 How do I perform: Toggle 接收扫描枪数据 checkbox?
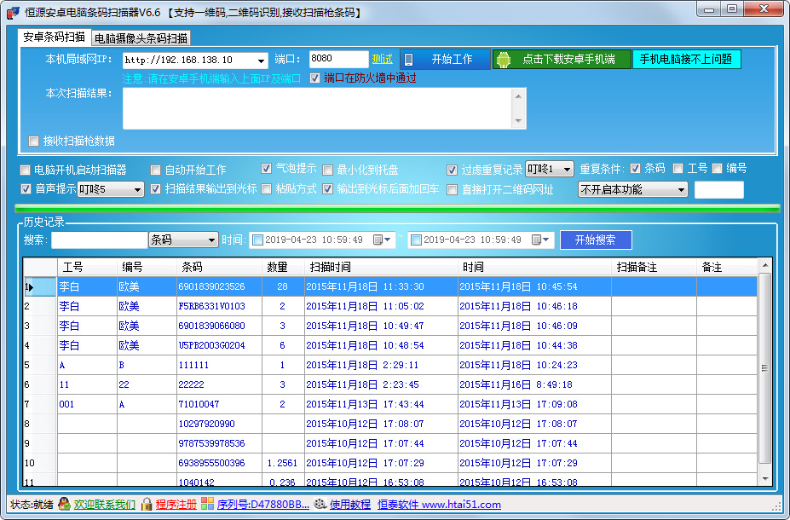34,142
